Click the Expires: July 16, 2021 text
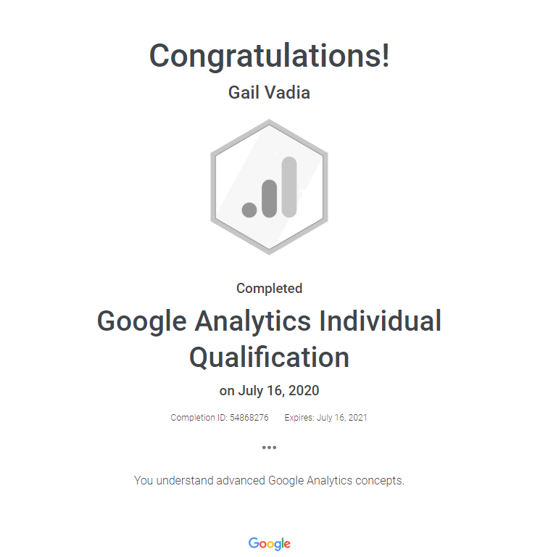Screen dimensions: 540x557 point(325,418)
